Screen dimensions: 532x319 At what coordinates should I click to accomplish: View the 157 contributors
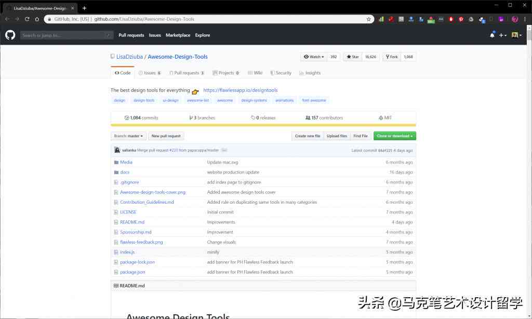(x=324, y=118)
